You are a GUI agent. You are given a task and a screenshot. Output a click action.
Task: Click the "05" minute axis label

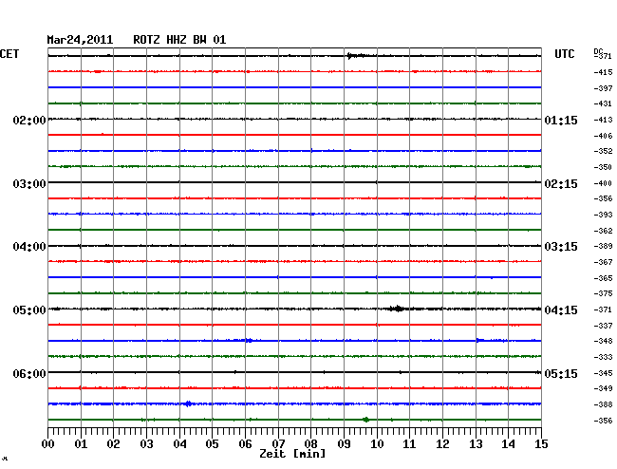(212, 444)
